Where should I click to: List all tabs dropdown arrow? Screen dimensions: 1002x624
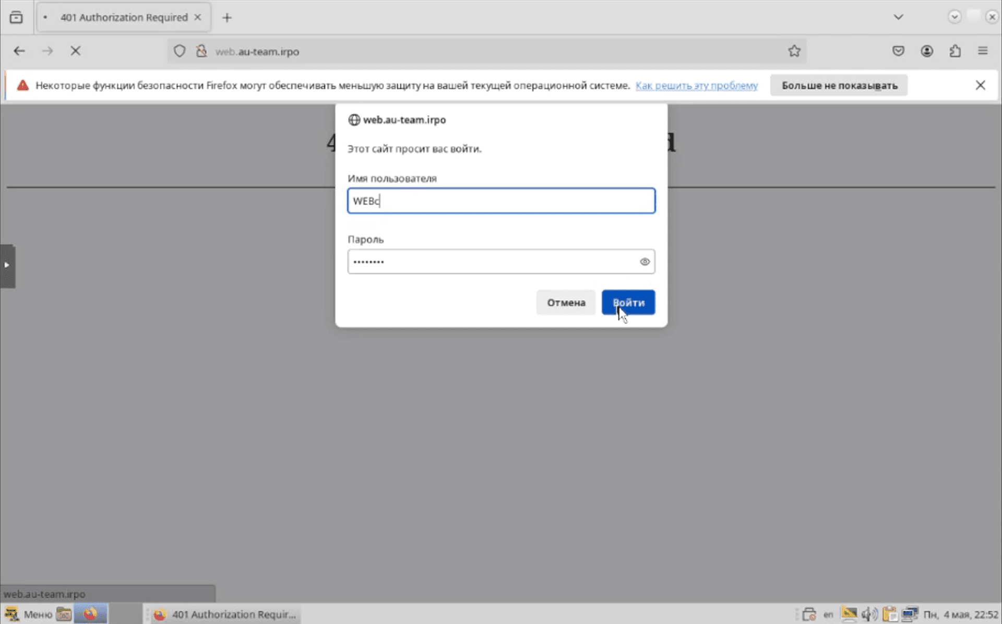(898, 17)
